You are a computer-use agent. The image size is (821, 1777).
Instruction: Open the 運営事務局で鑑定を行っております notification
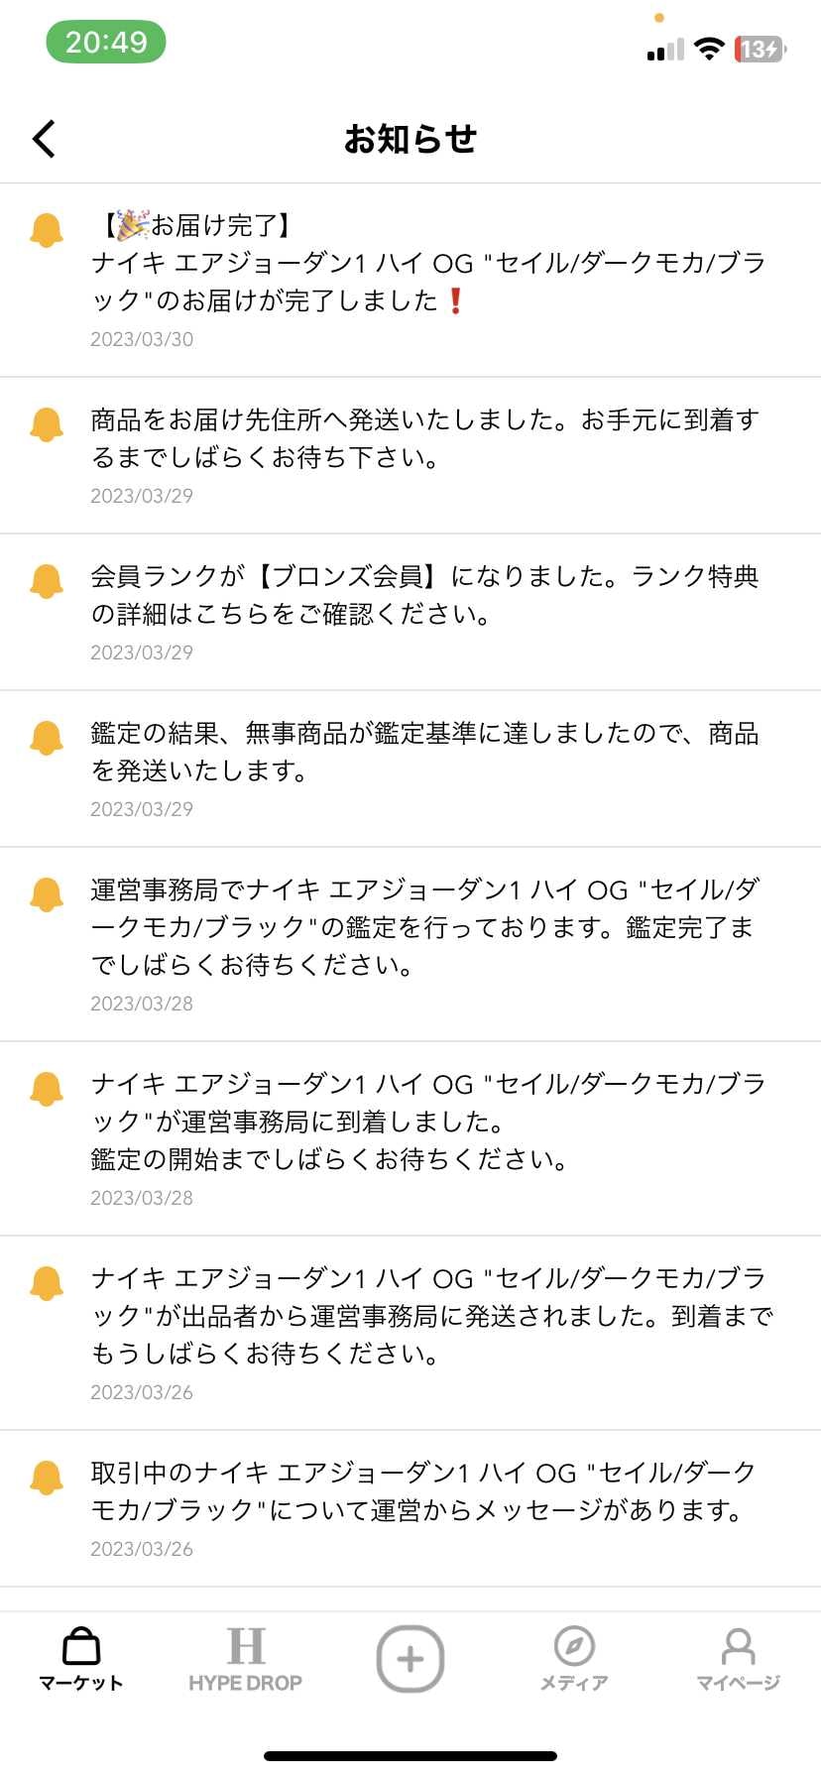[410, 945]
